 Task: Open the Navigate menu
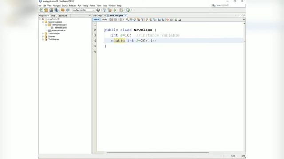click(x=57, y=6)
